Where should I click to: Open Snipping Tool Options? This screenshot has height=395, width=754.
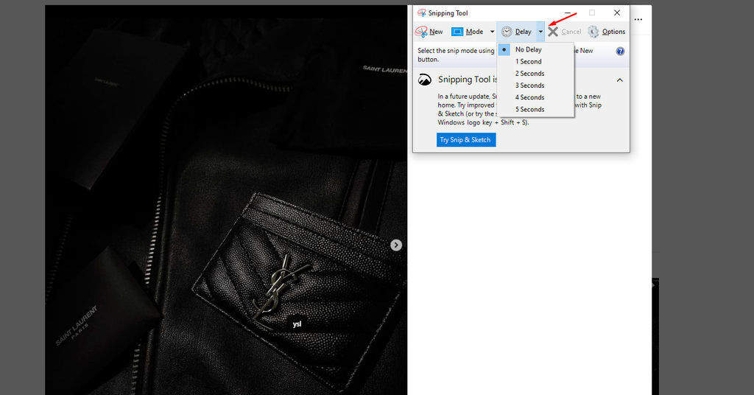[607, 32]
